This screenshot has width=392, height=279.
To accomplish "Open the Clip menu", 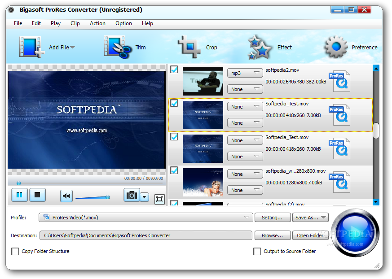I will point(75,23).
